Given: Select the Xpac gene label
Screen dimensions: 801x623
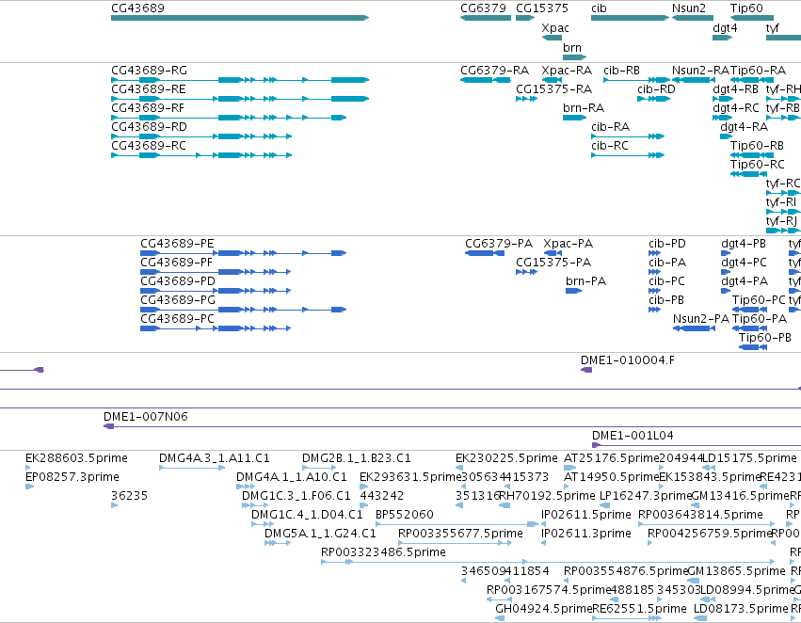Looking at the screenshot, I should tap(555, 28).
